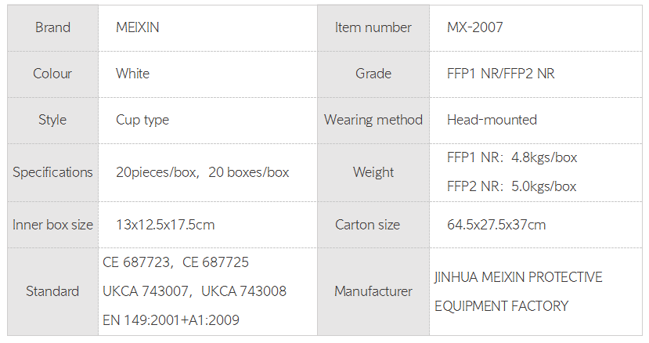This screenshot has height=343, width=649.
Task: Select the 20pieces/box specification text
Action: [x=157, y=172]
